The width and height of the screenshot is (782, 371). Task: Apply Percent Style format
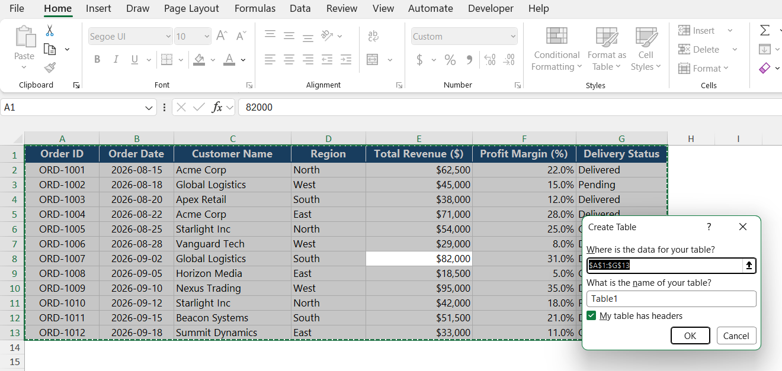tap(450, 60)
